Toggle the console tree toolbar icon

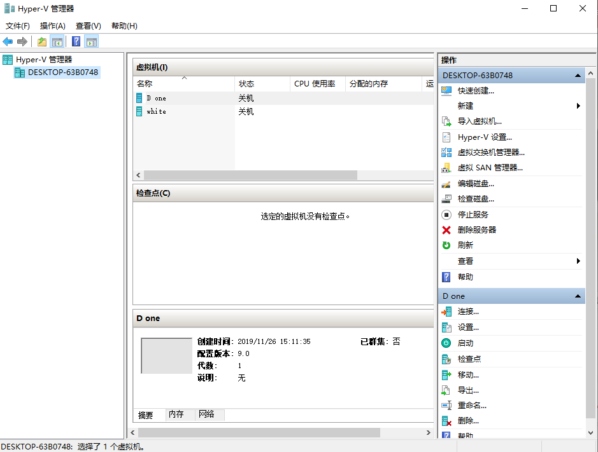(x=57, y=41)
